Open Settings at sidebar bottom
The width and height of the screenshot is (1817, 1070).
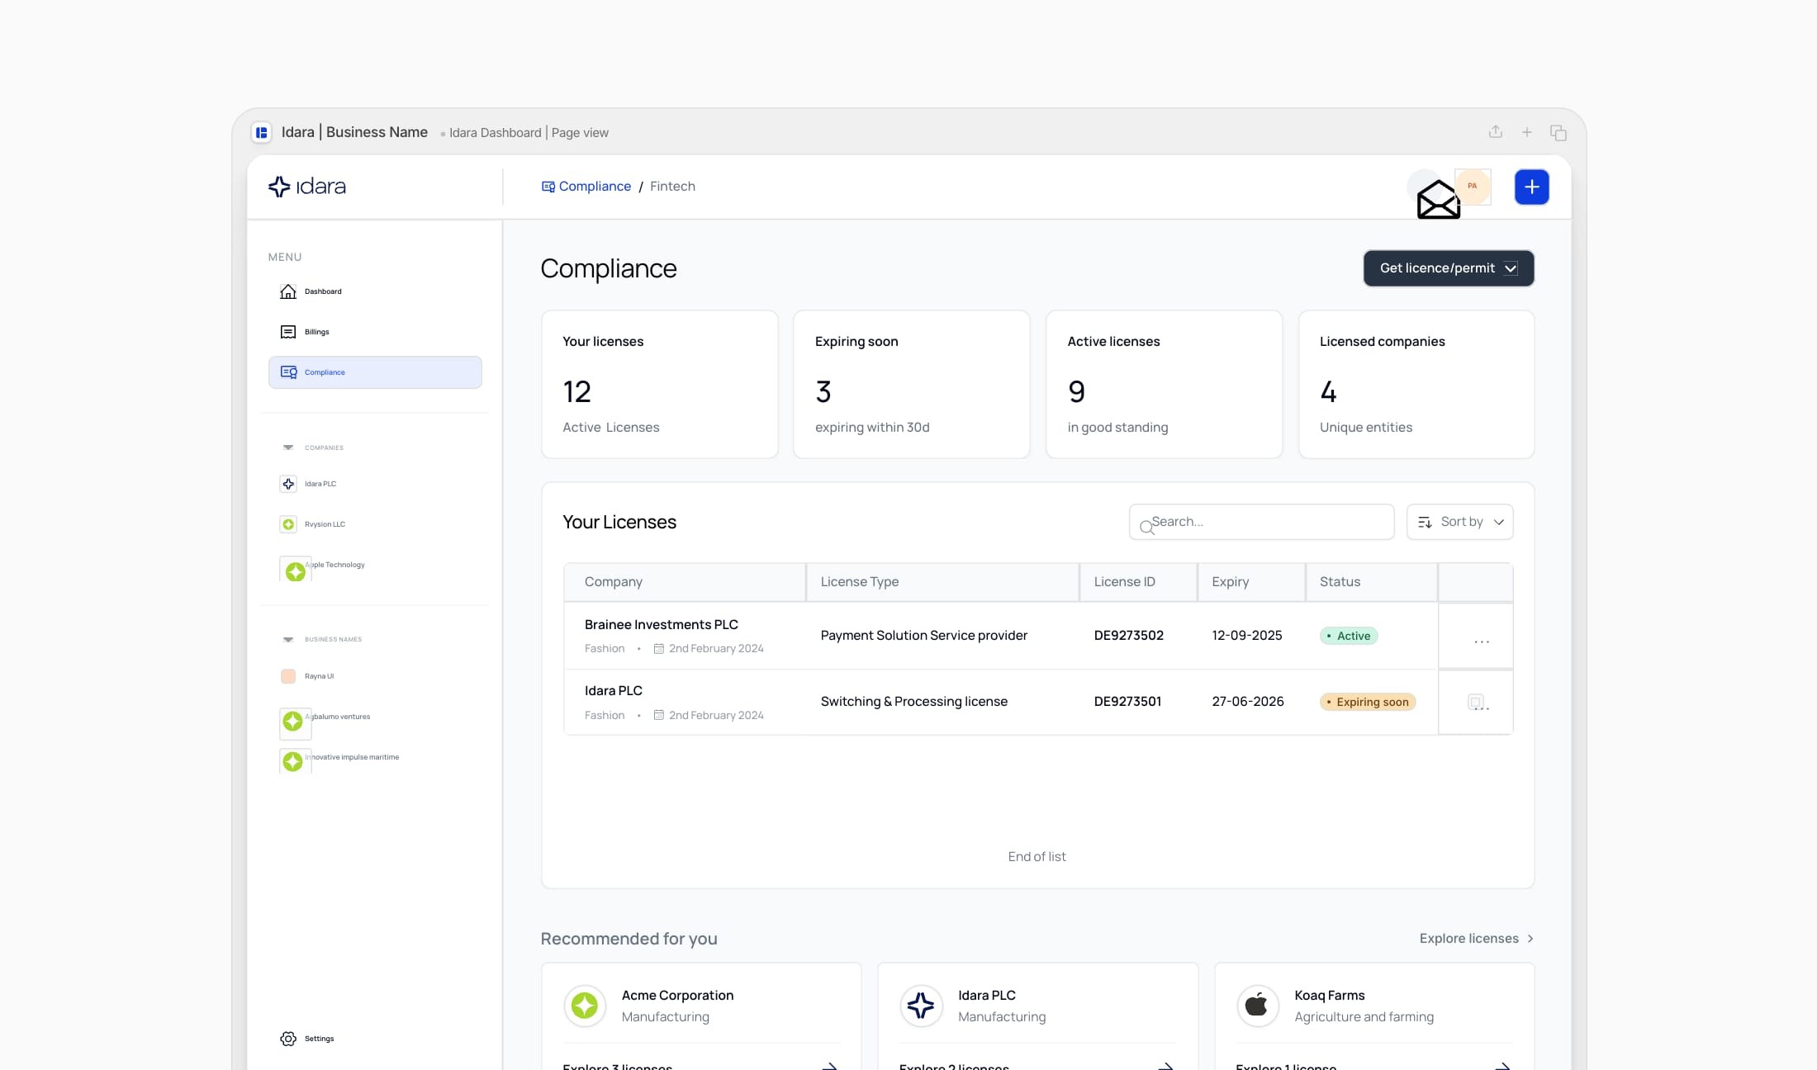[306, 1039]
